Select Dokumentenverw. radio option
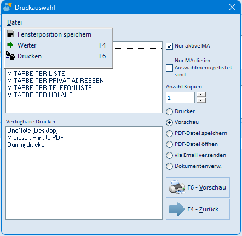The height and width of the screenshot is (236, 242). click(169, 166)
